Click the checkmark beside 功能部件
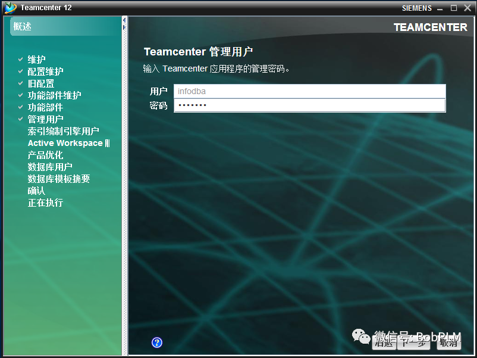 pyautogui.click(x=20, y=107)
